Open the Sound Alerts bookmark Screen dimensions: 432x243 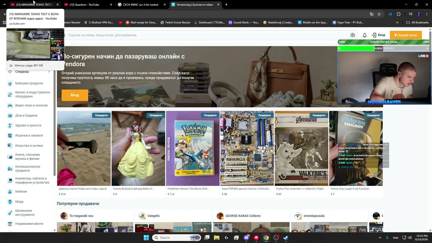(x=244, y=23)
